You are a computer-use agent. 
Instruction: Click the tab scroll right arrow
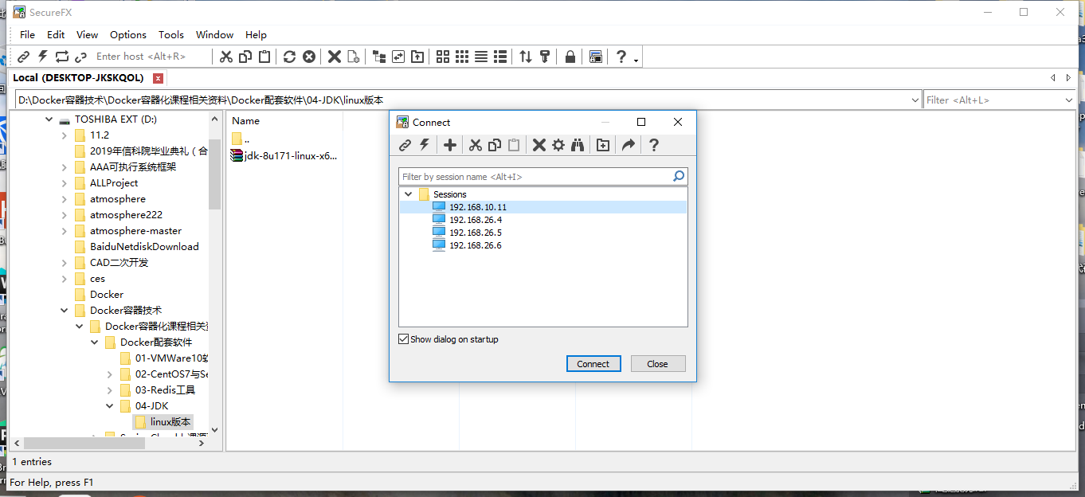tap(1069, 78)
